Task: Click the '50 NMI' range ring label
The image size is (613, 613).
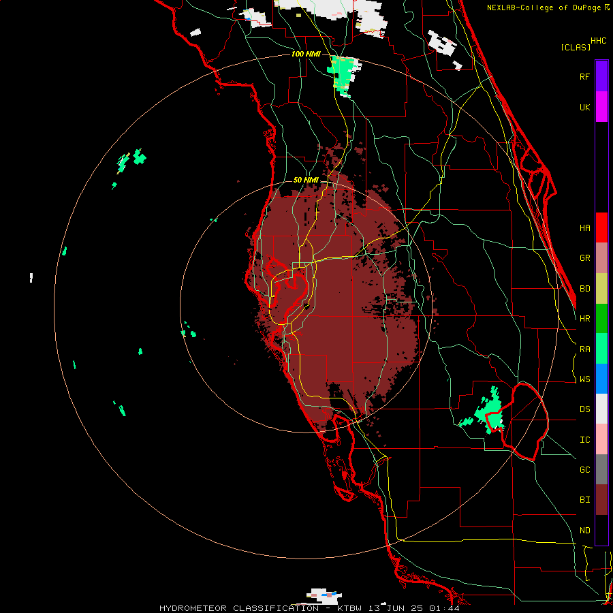Action: click(x=306, y=180)
